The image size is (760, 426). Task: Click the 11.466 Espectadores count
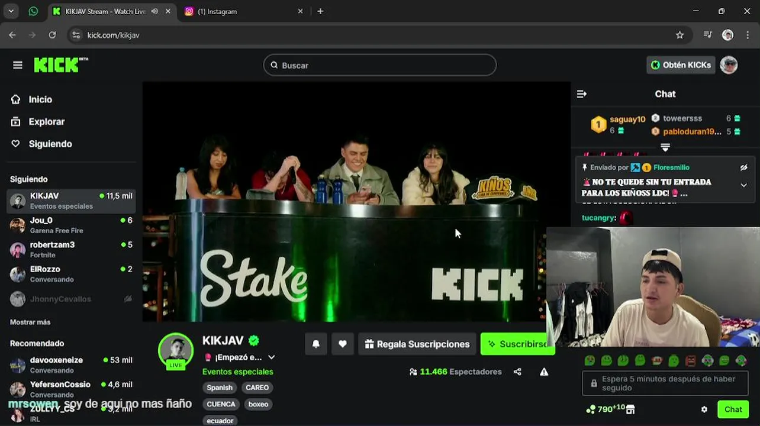(455, 372)
